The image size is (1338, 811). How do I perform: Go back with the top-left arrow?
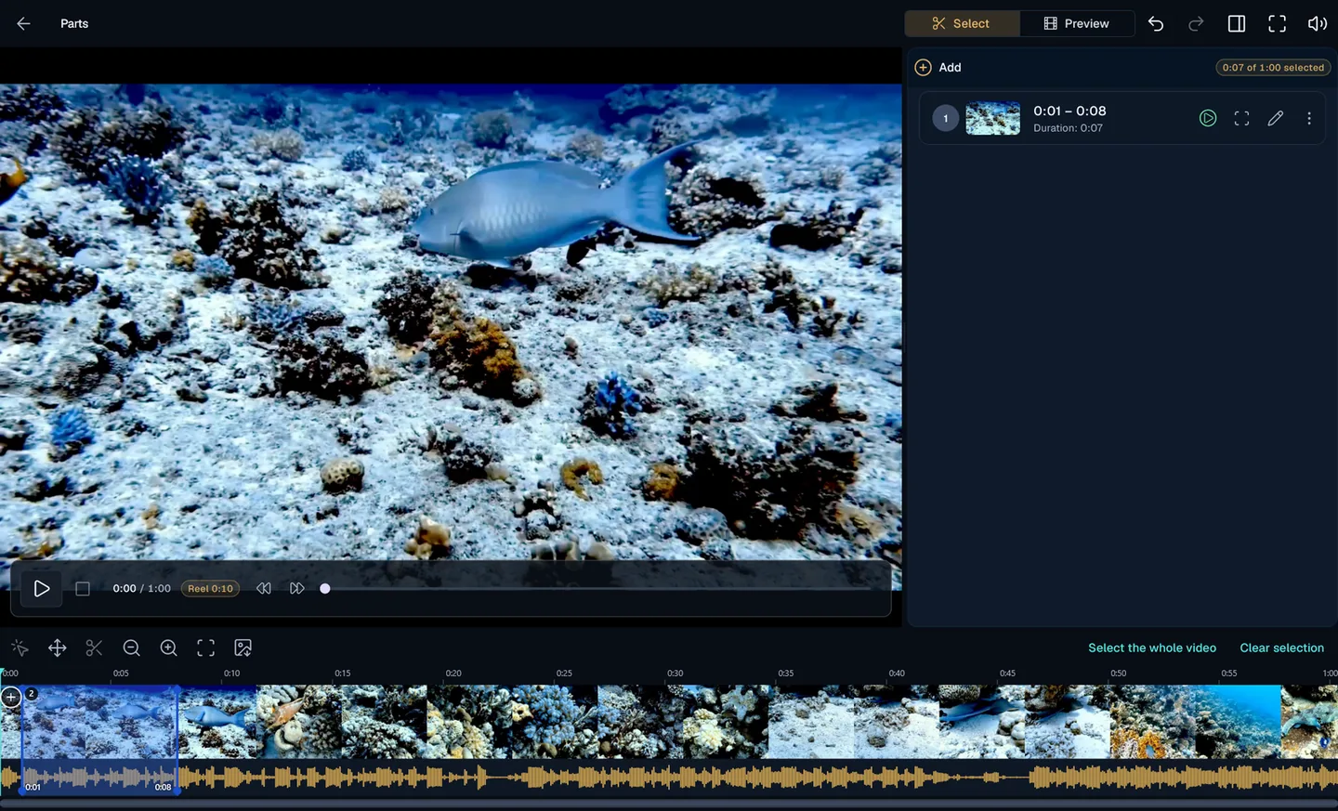tap(23, 23)
